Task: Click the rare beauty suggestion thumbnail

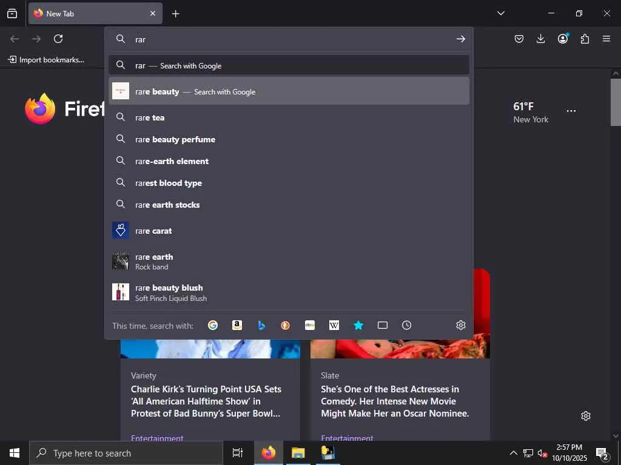Action: pyautogui.click(x=121, y=91)
